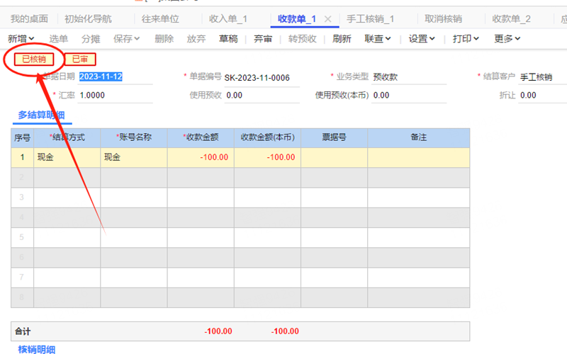Open the 打印 dropdown menu
This screenshot has height=354, width=567.
pyautogui.click(x=466, y=39)
